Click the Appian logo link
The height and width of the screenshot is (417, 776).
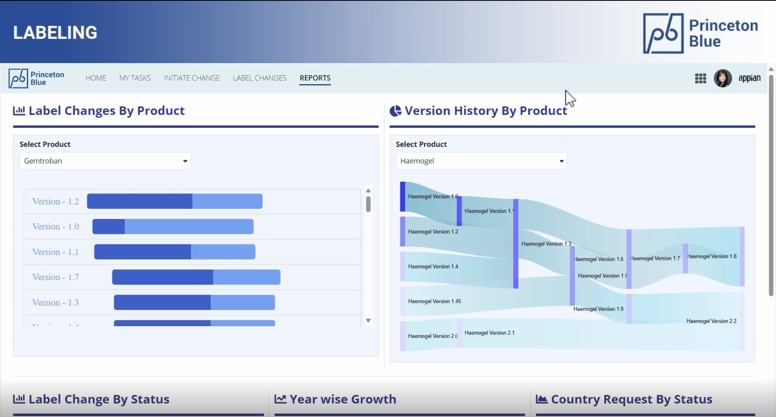[x=749, y=78]
